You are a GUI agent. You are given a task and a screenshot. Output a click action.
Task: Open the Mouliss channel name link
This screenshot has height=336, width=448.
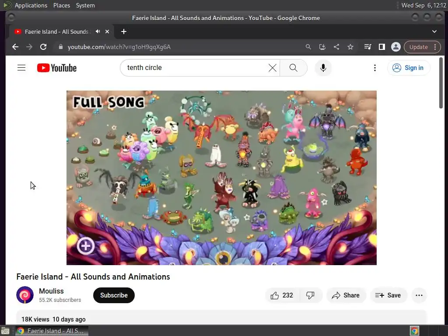[52, 291]
